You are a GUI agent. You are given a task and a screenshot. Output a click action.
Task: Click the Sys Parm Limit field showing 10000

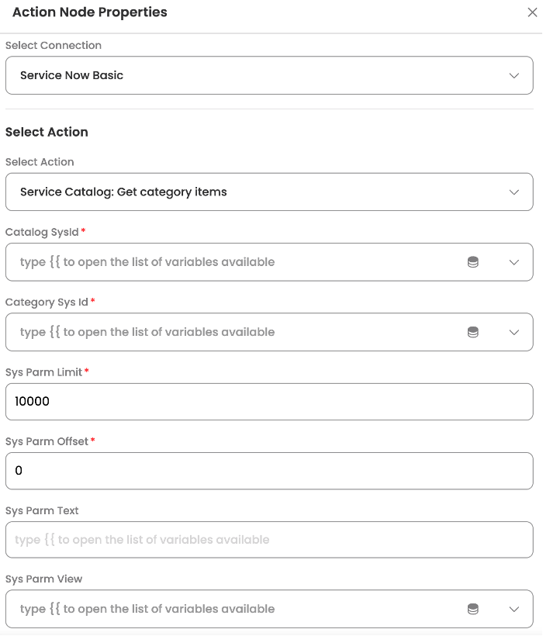[269, 402]
